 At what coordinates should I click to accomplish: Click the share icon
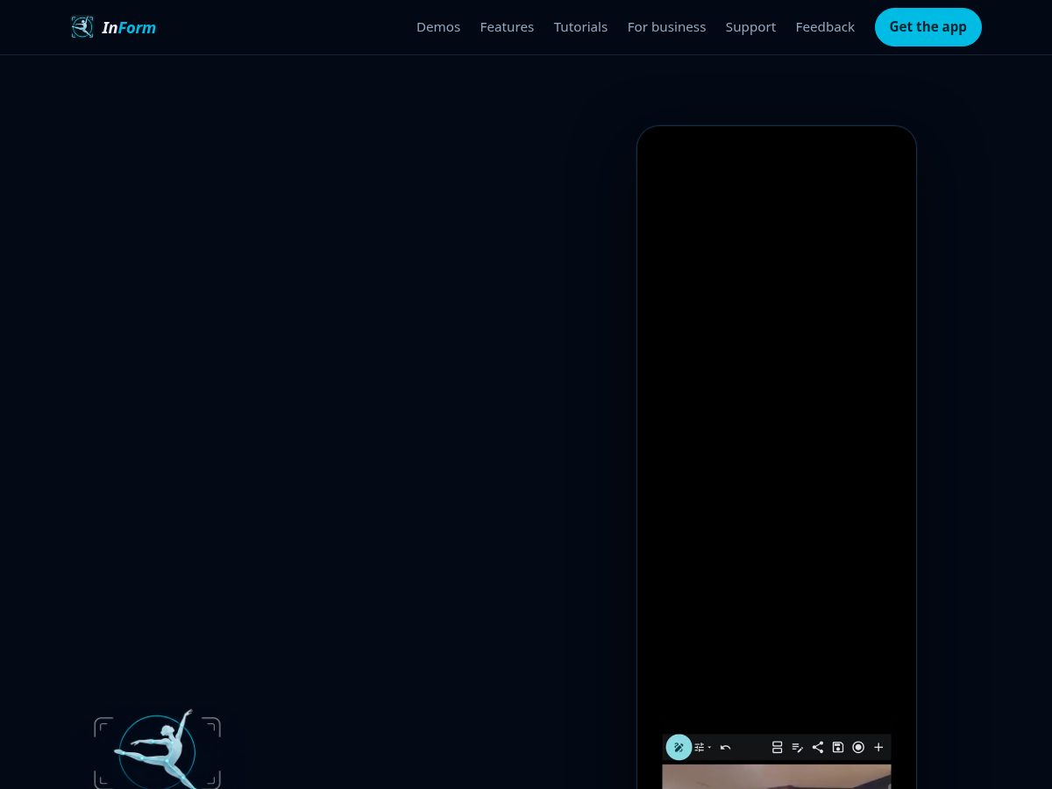point(817,747)
